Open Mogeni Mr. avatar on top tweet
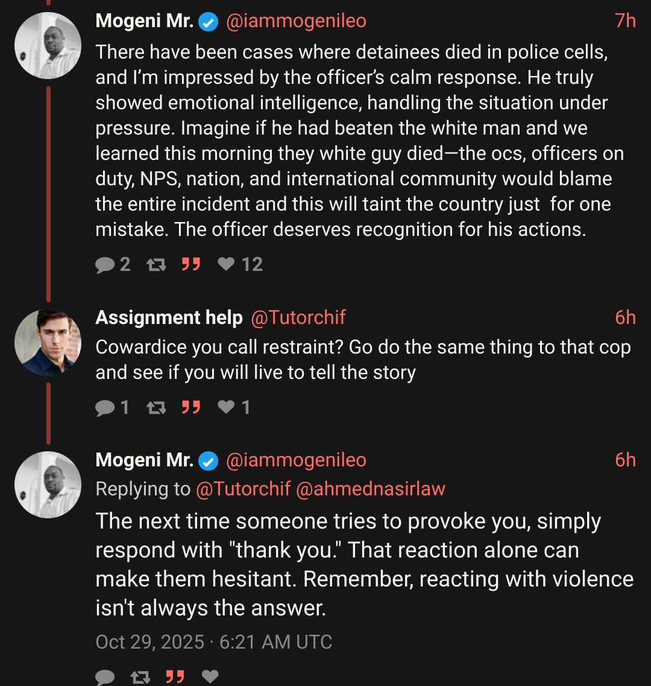Image resolution: width=651 pixels, height=686 pixels. (48, 46)
